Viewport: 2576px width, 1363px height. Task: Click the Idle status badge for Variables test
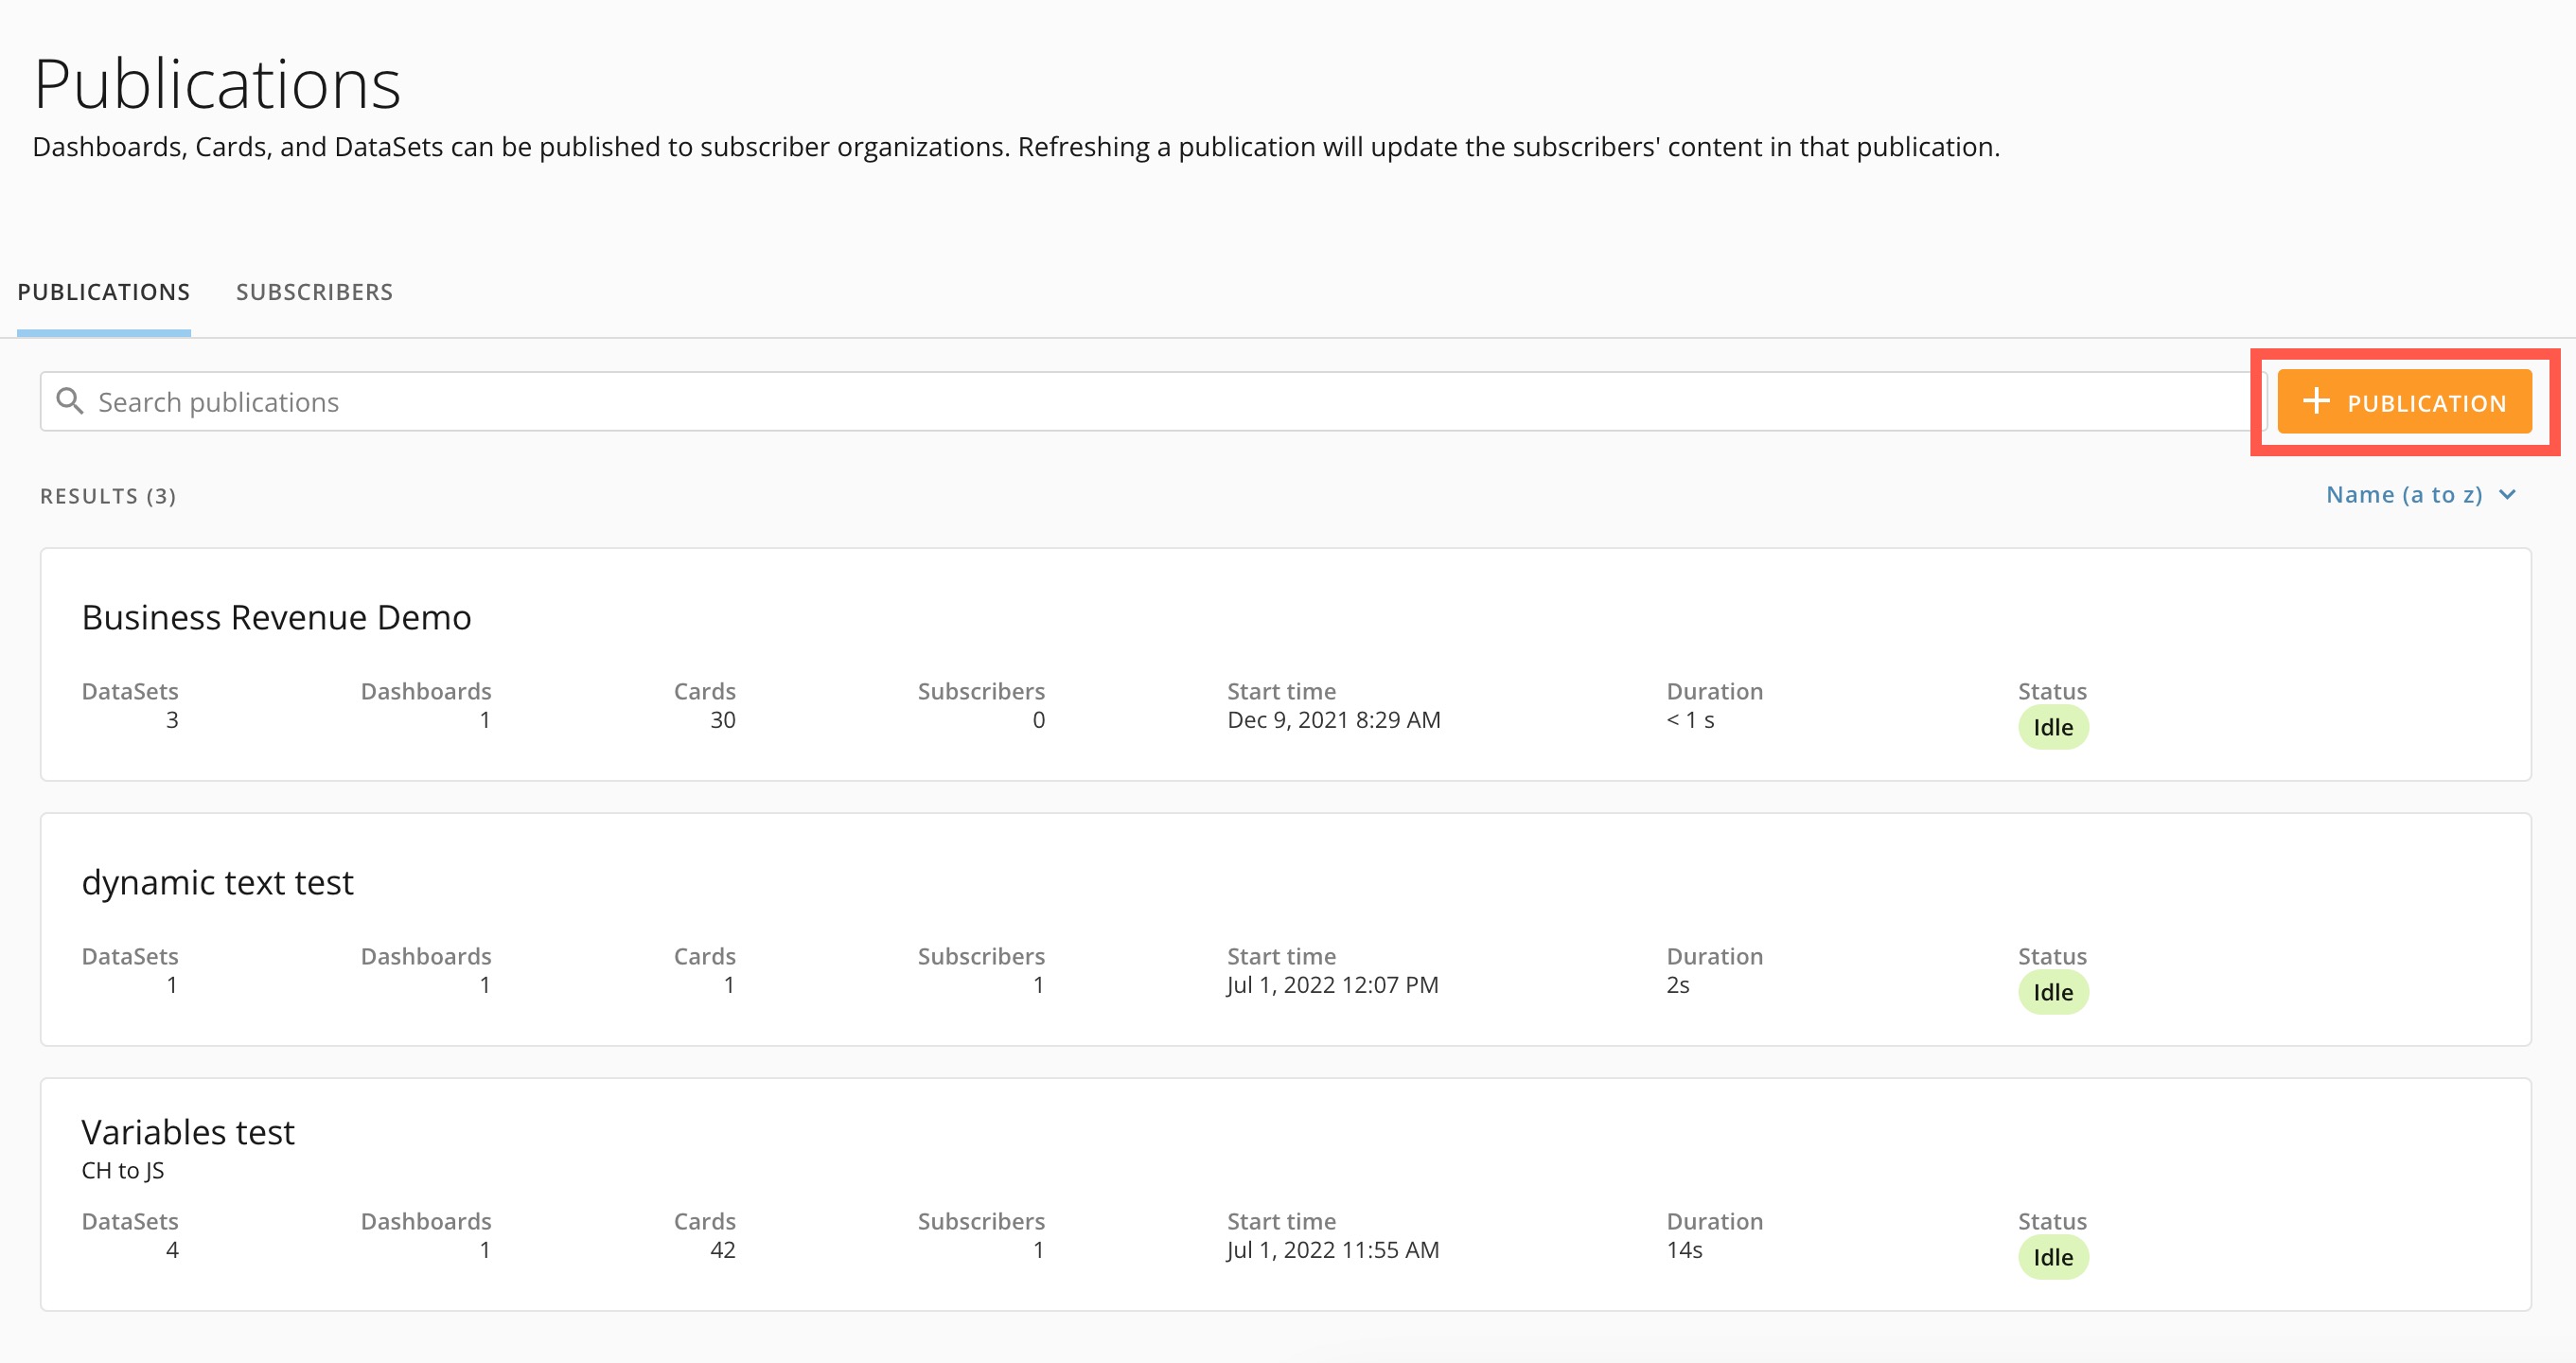pyautogui.click(x=2052, y=1257)
